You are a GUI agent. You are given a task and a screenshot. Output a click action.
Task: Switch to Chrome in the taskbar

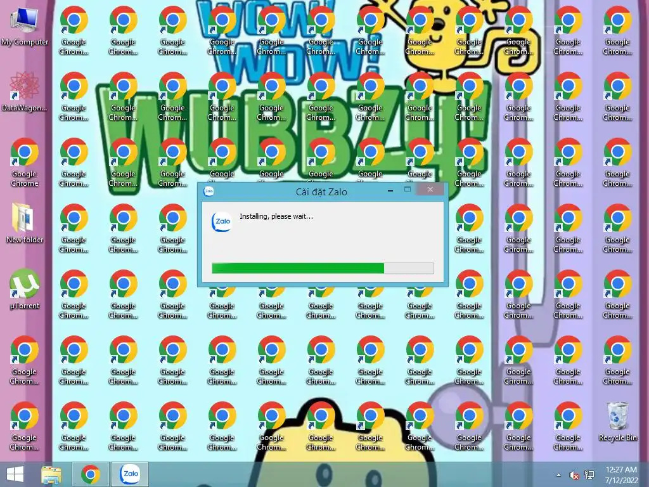tap(91, 474)
